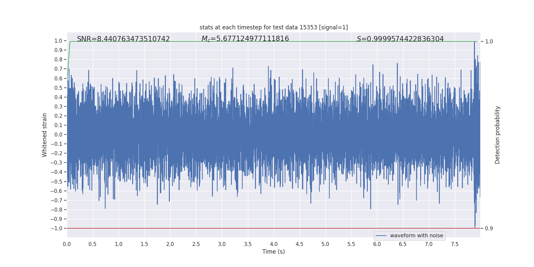Screen dimensions: 534x267
Task: Select the SNR=8.440763473510742 annotation
Action: point(123,39)
